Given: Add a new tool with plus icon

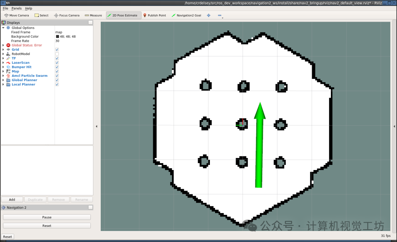Looking at the screenshot, I should click(209, 15).
